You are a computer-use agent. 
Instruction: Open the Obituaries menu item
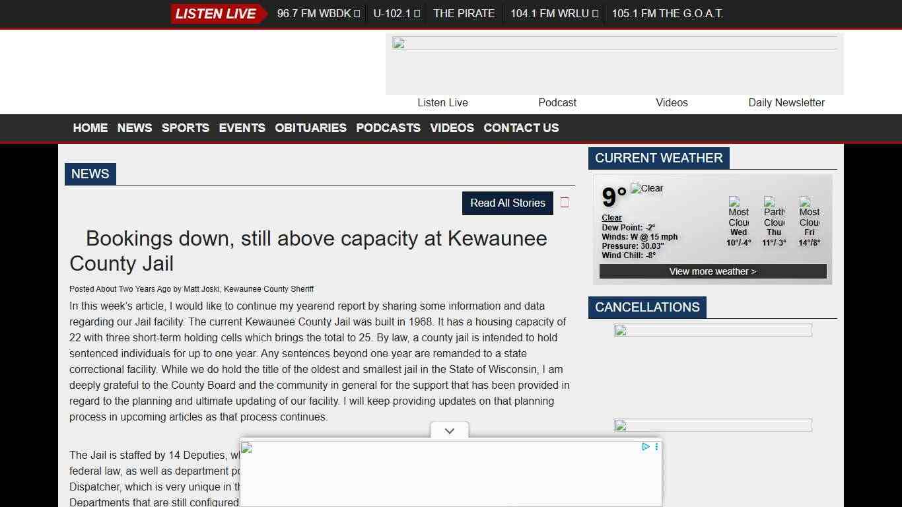tap(310, 128)
